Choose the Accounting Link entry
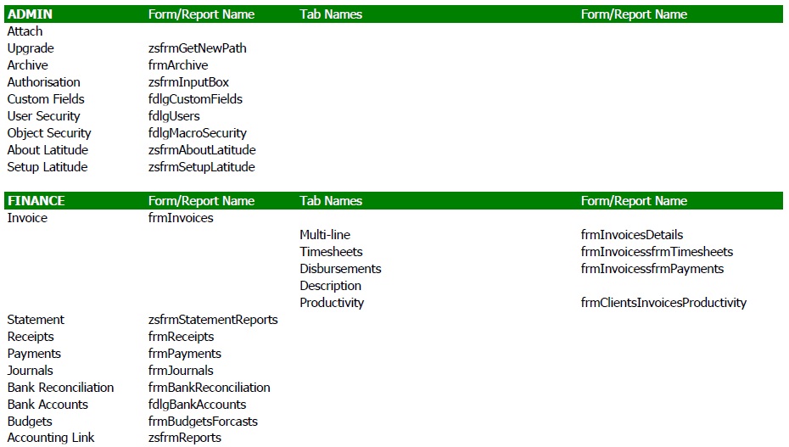 coord(51,438)
